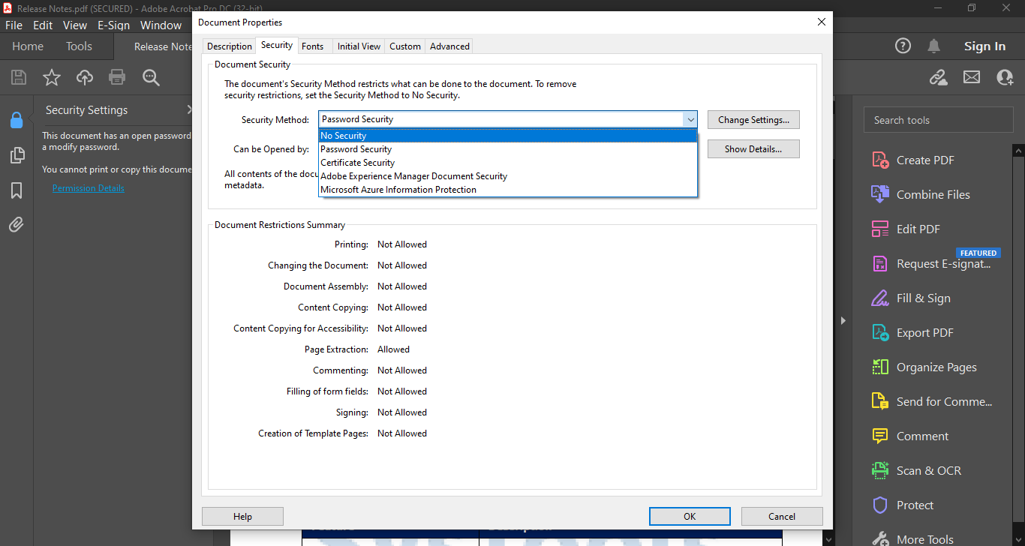Go to the Home tab
Screen dimensions: 1025x546
28,46
